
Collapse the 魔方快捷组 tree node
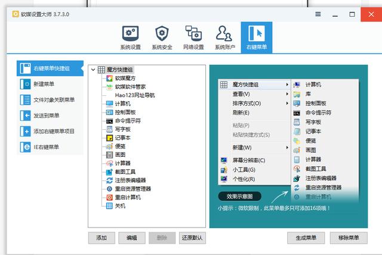[x=93, y=70]
